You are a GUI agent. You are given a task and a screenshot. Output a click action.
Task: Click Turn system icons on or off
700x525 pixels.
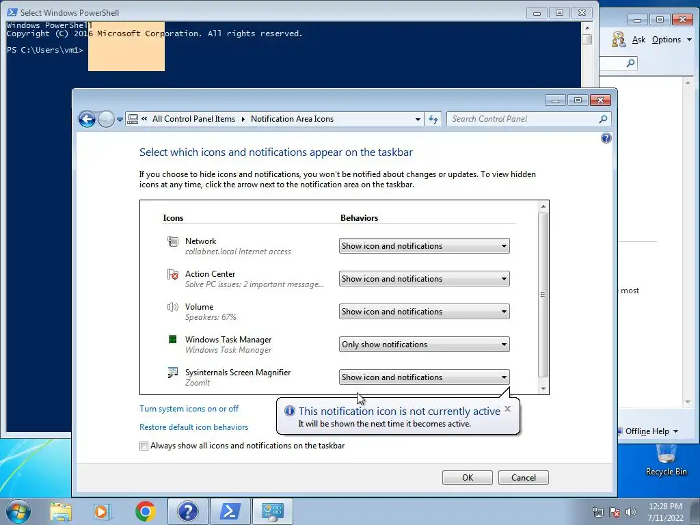[189, 409]
